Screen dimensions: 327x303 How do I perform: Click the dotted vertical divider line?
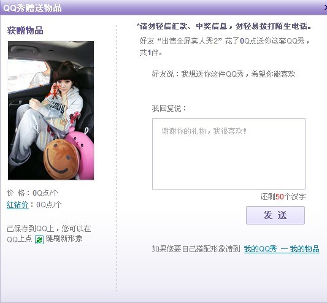point(117,158)
